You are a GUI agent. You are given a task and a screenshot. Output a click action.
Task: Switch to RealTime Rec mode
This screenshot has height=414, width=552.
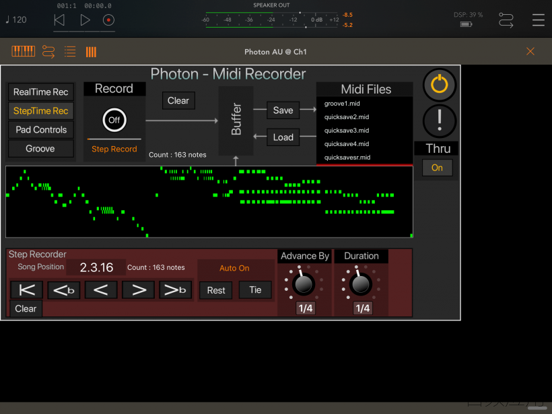tap(41, 92)
